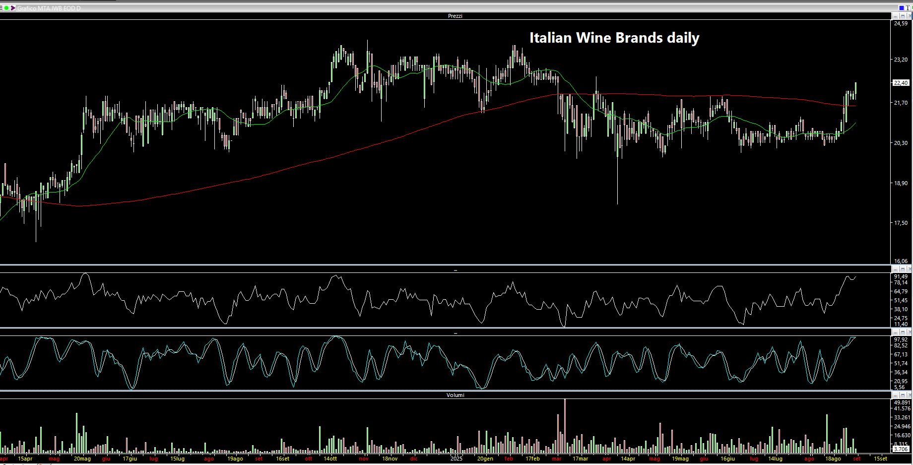Click the blue square icon in the title bar
Image resolution: width=913 pixels, height=465 pixels.
[x=902, y=8]
